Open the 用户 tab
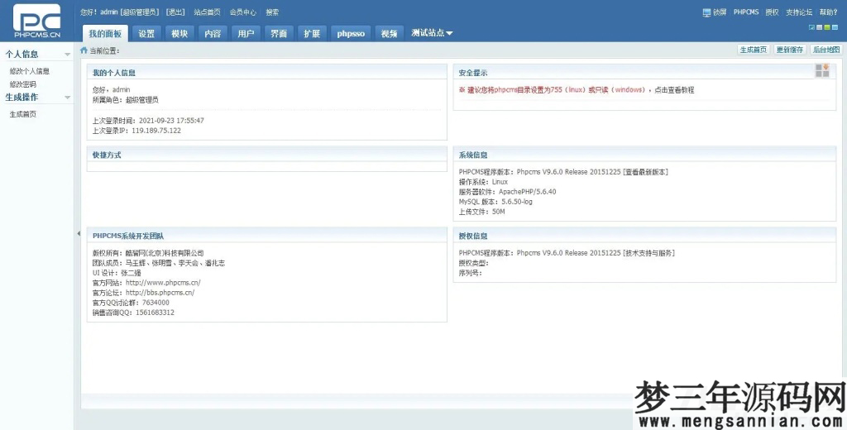Viewport: 847px width, 430px height. 246,34
